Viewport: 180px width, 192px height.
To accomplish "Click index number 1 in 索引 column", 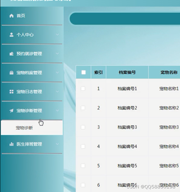I will point(98,89).
